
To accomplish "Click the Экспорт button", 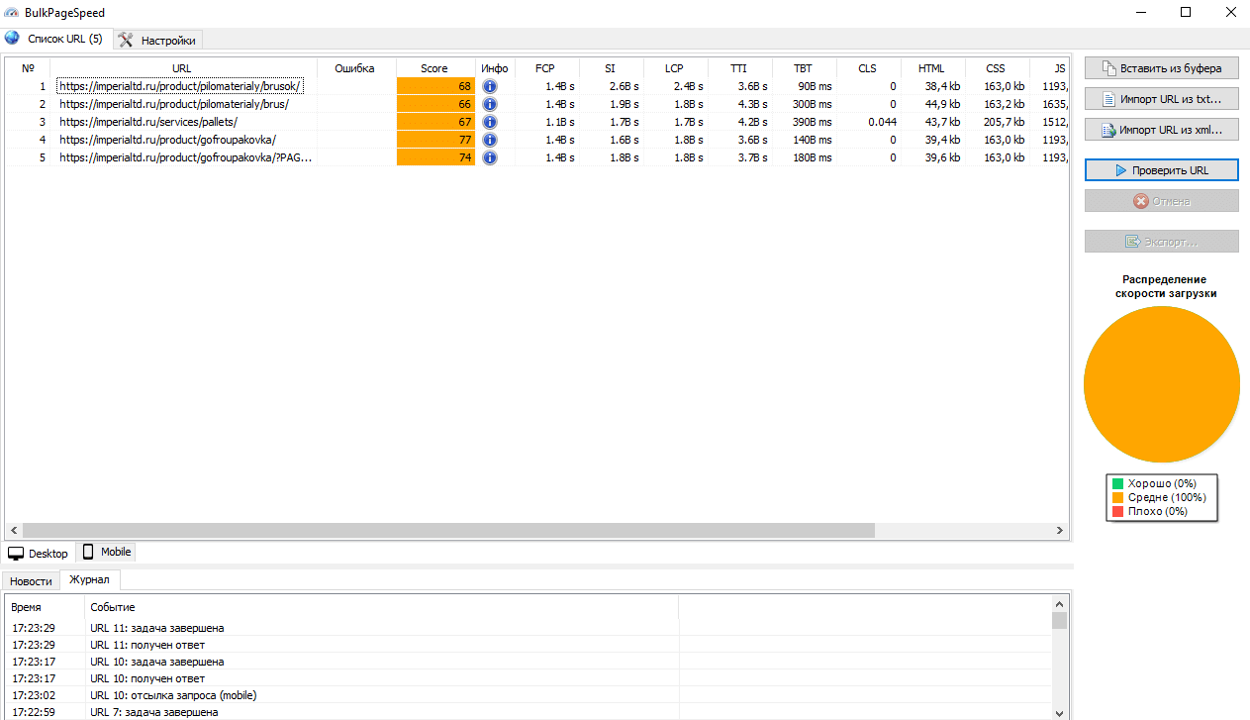I will (x=1162, y=242).
